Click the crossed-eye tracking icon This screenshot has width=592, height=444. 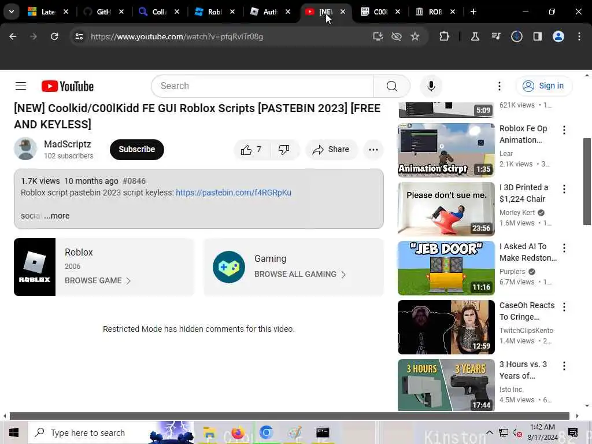397,36
